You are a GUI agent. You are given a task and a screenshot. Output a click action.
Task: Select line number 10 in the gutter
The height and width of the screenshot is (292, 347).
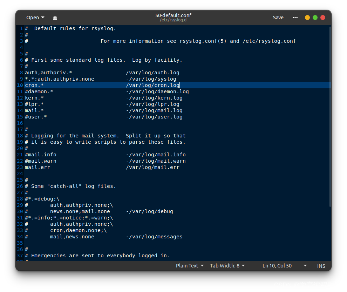pos(20,85)
